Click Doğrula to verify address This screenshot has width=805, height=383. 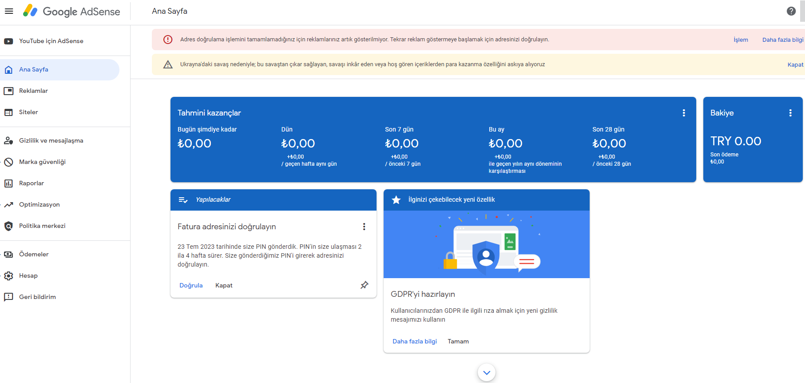click(191, 285)
